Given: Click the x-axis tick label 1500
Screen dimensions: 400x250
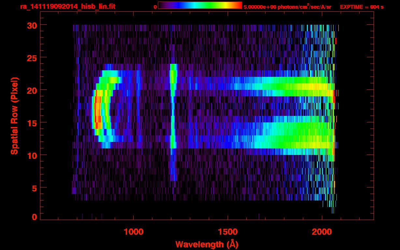Looking at the screenshot, I should coord(227,232).
